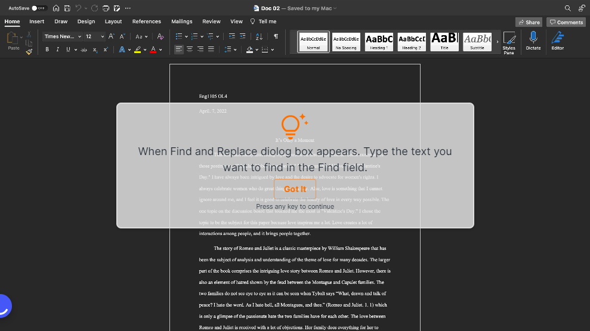The height and width of the screenshot is (331, 590).
Task: Decrease font size with small A
Action: tap(122, 36)
